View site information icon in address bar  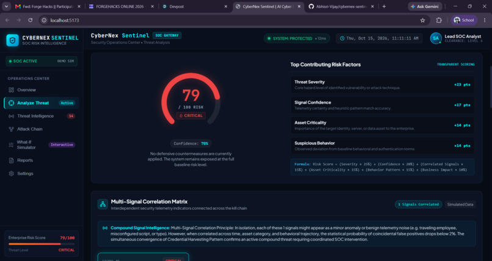[44, 20]
